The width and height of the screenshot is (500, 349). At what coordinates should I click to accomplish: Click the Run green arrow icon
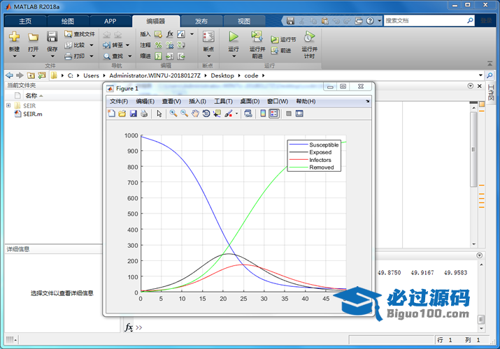pyautogui.click(x=234, y=36)
